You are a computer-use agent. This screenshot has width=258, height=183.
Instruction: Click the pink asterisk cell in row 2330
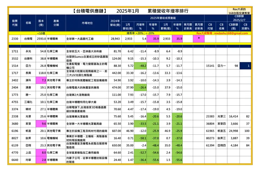point(199,38)
